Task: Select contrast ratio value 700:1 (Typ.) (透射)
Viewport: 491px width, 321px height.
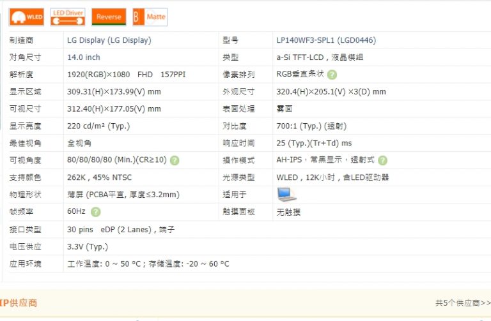Action: tap(311, 126)
